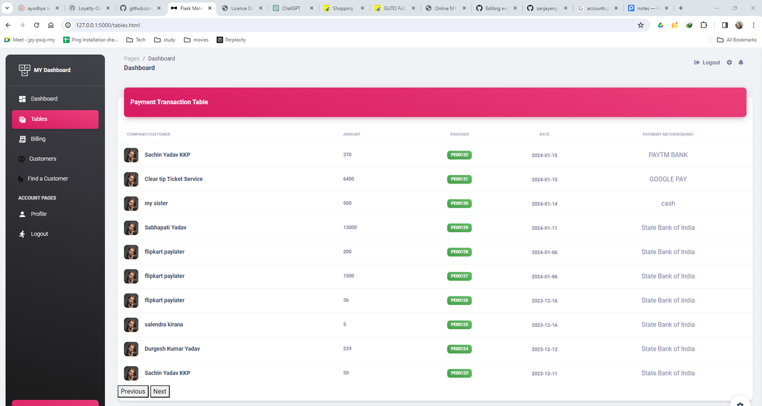Click voucher badge PED0132
Image resolution: width=762 pixels, height=406 pixels.
459,155
